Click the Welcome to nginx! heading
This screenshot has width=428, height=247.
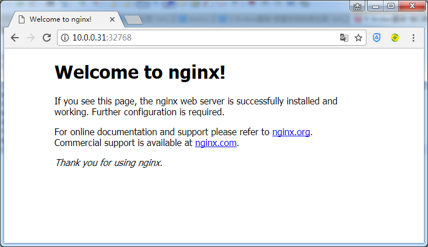coord(140,72)
